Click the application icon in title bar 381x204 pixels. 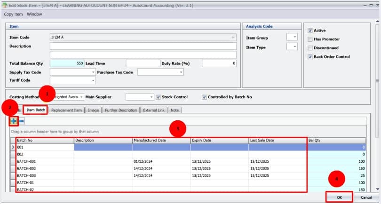pyautogui.click(x=5, y=4)
